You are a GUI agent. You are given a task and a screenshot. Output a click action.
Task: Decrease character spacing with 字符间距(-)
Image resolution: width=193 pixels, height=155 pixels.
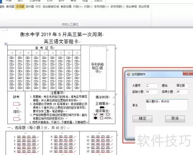point(117,6)
